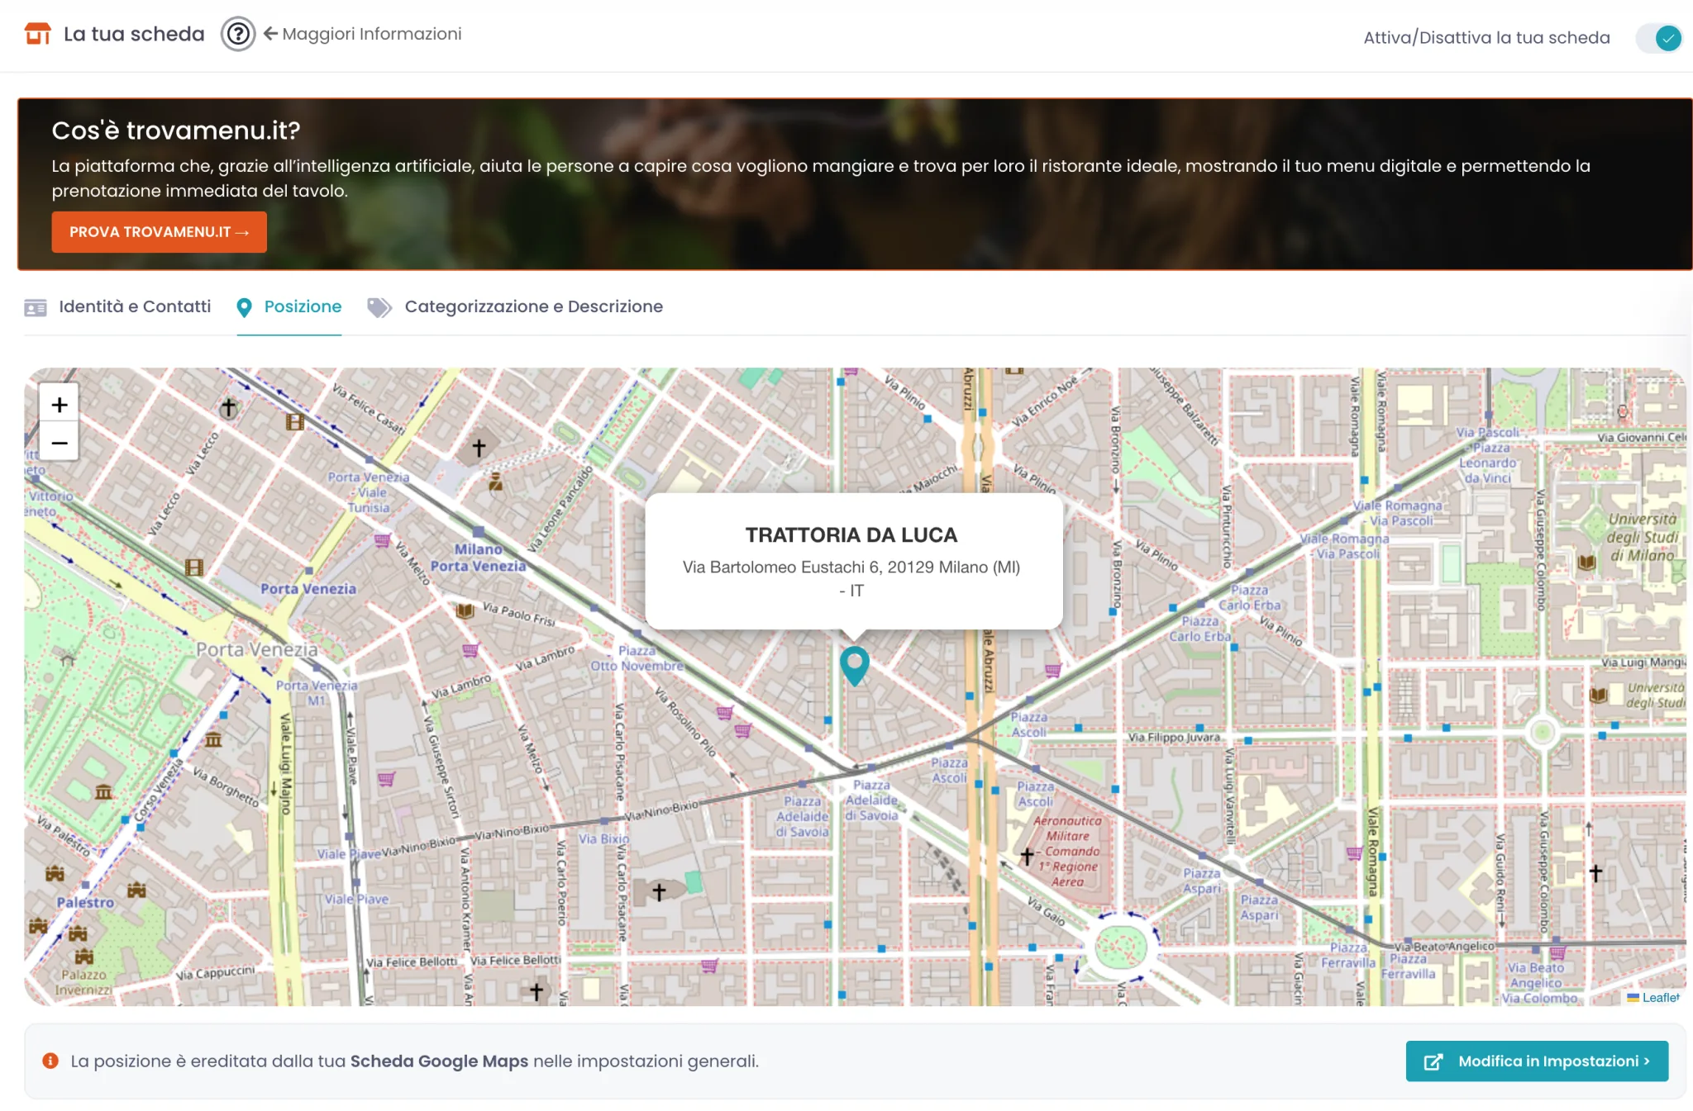The height and width of the screenshot is (1111, 1693).
Task: Click the Palazzo Invernizzi map label
Action: (83, 982)
